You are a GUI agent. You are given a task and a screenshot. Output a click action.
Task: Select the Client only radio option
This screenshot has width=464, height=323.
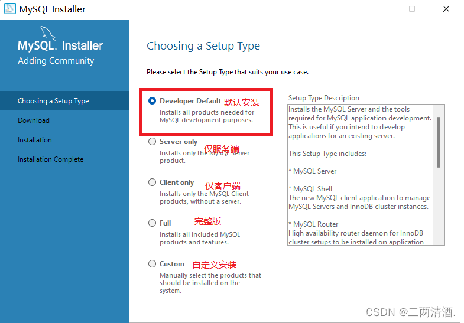[152, 182]
